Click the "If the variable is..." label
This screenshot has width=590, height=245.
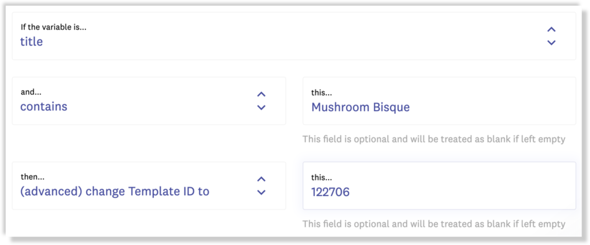tap(53, 27)
